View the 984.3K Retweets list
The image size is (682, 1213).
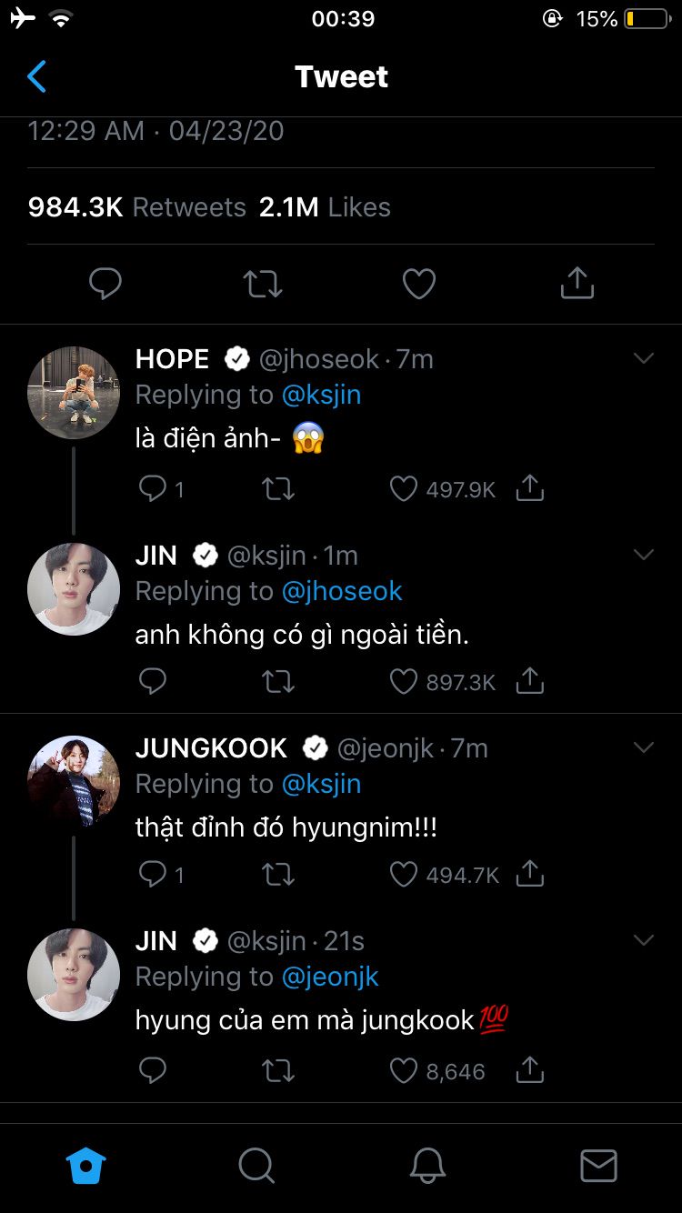[136, 207]
